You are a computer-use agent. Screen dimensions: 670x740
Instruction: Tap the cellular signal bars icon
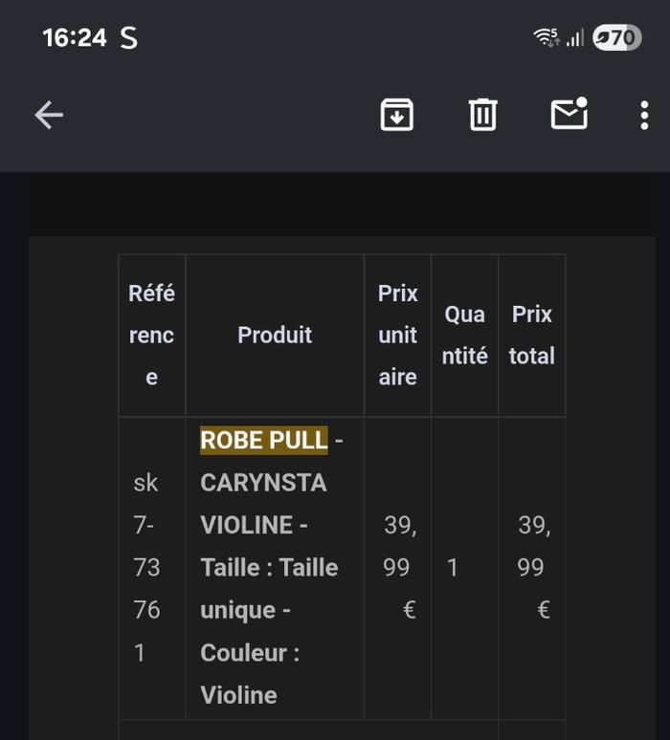575,38
